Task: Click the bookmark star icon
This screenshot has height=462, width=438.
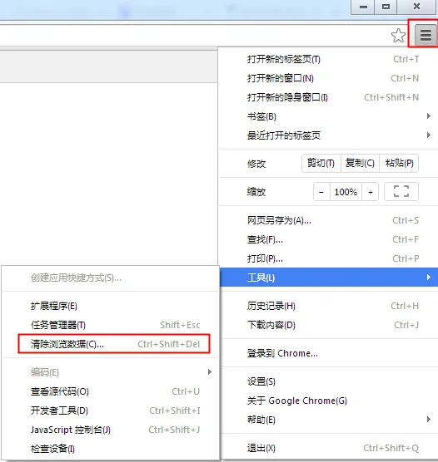Action: pyautogui.click(x=398, y=36)
